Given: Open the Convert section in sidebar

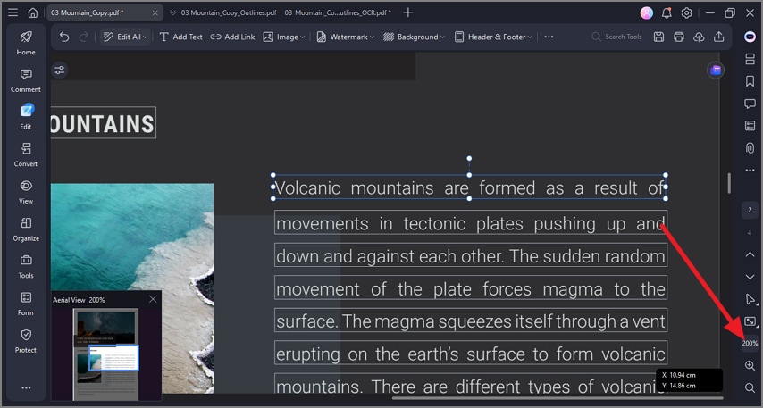Looking at the screenshot, I should 26,154.
